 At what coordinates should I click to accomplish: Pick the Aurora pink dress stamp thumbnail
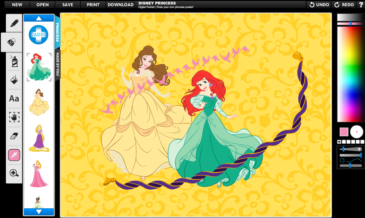[38, 173]
